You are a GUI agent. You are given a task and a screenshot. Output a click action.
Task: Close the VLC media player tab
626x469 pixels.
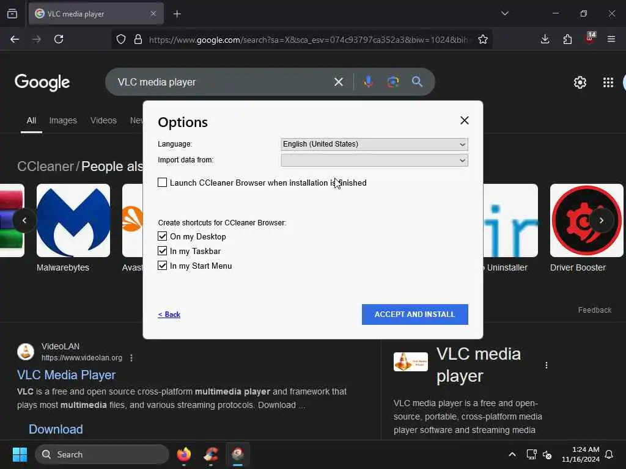pyautogui.click(x=153, y=13)
